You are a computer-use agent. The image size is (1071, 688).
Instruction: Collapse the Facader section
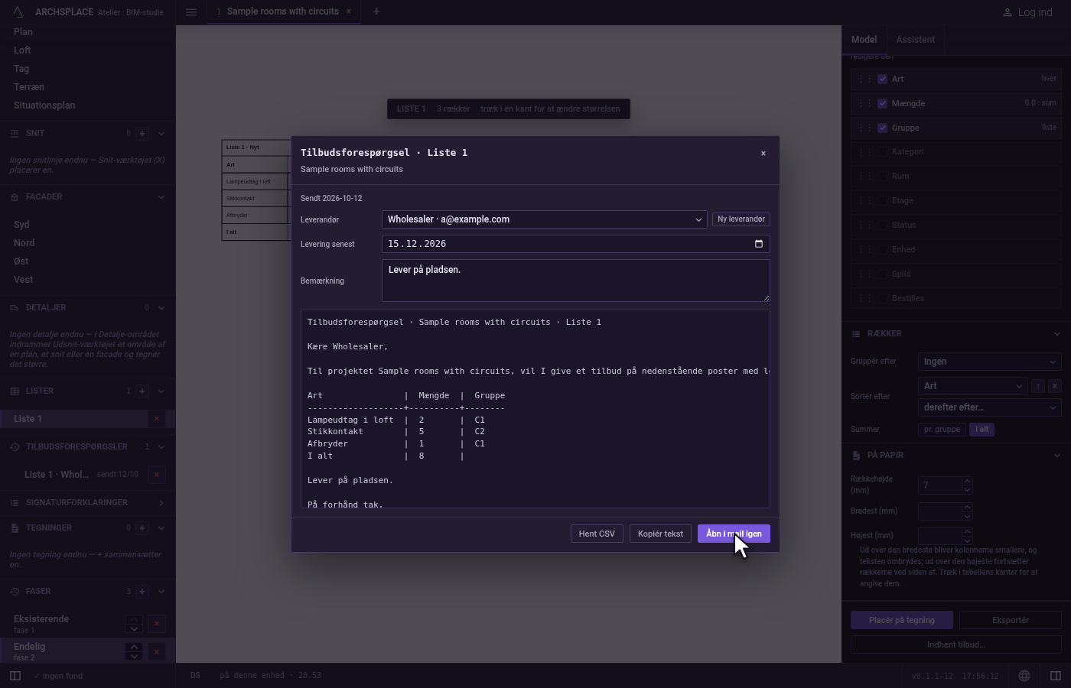tap(161, 196)
